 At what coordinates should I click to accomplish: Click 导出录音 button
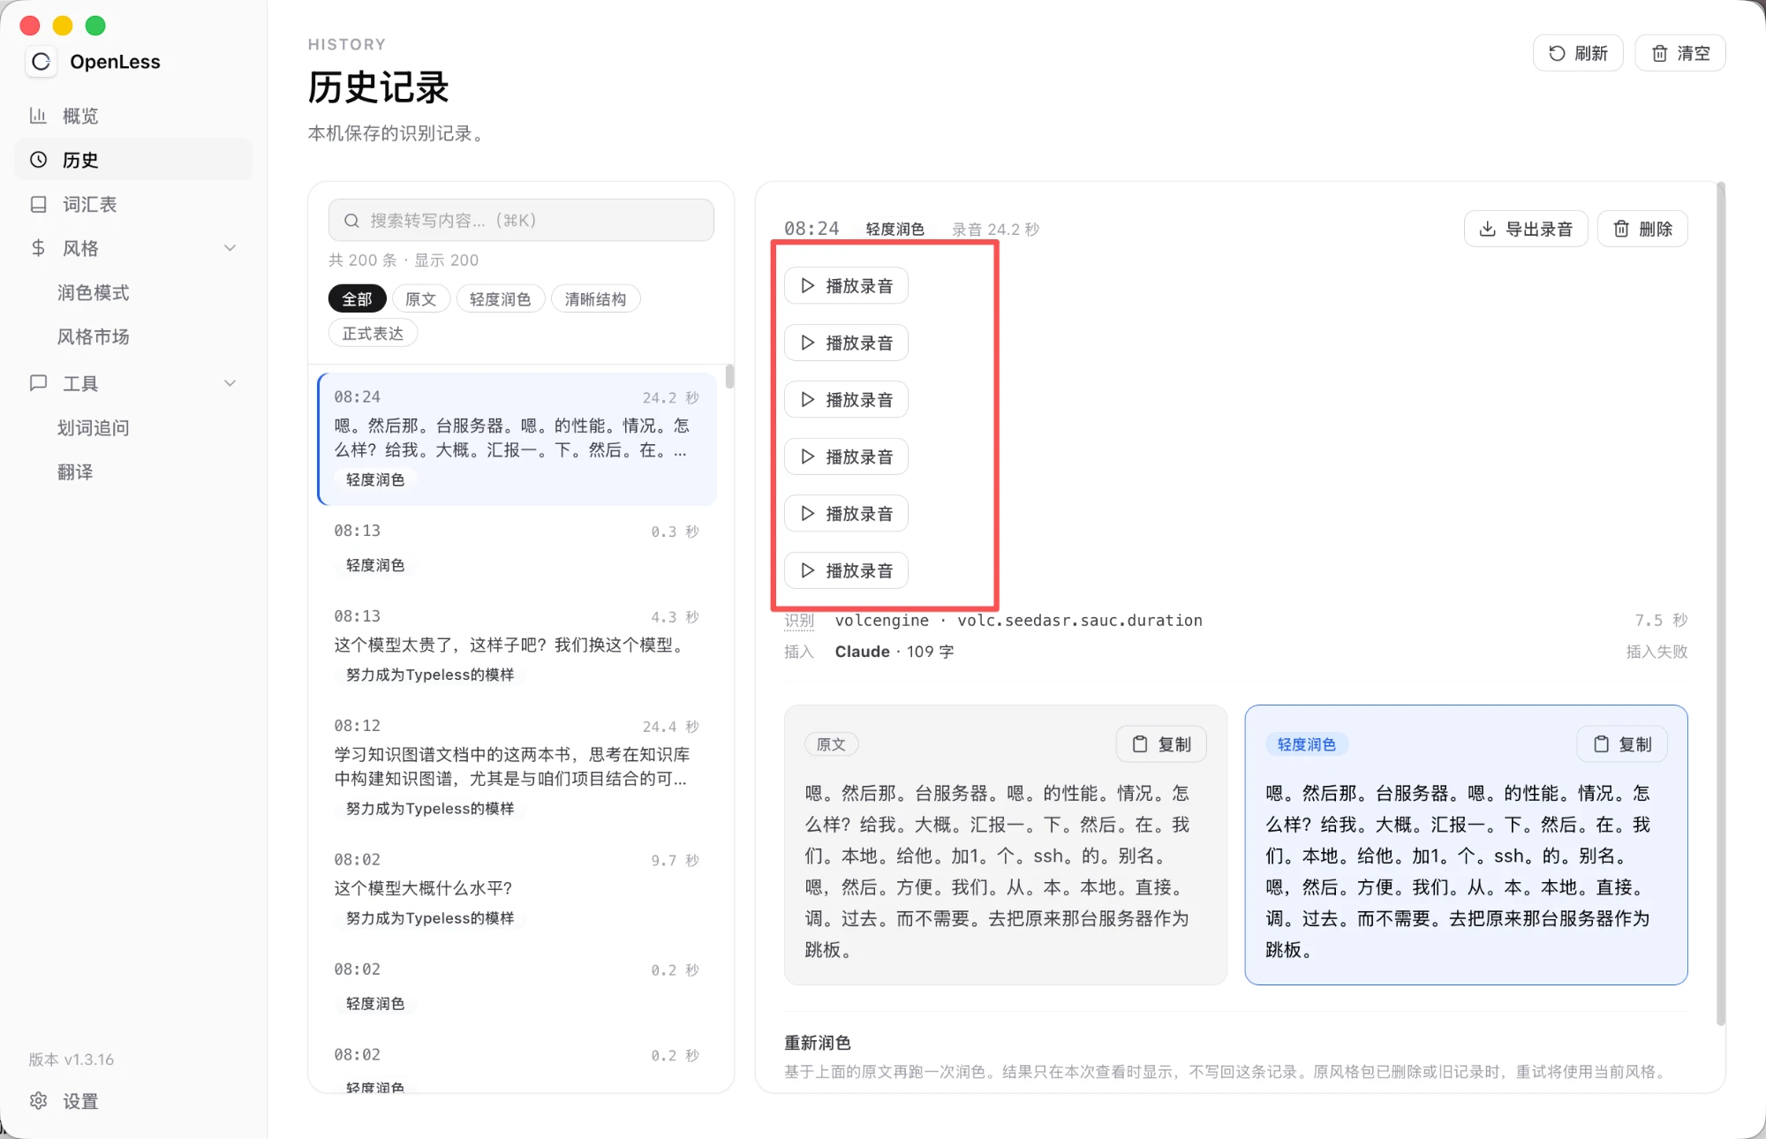click(1526, 230)
